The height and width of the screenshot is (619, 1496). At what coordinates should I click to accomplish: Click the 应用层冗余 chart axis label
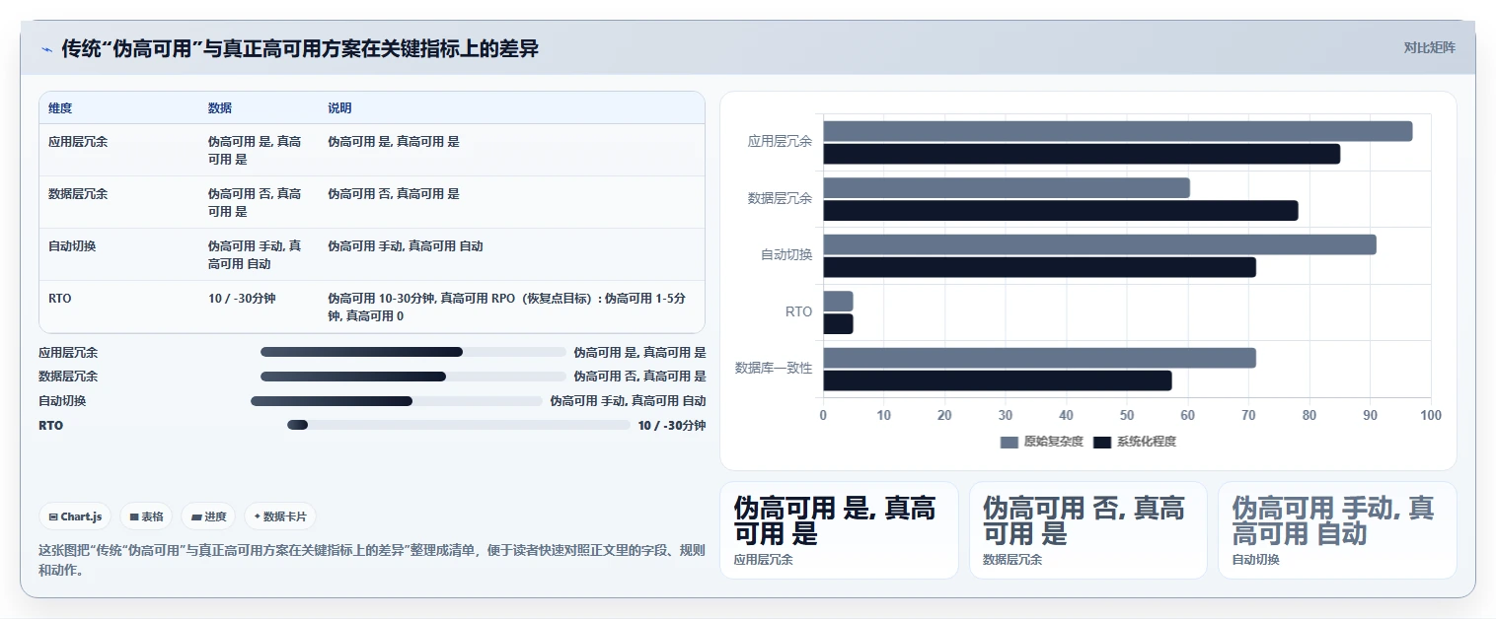780,142
